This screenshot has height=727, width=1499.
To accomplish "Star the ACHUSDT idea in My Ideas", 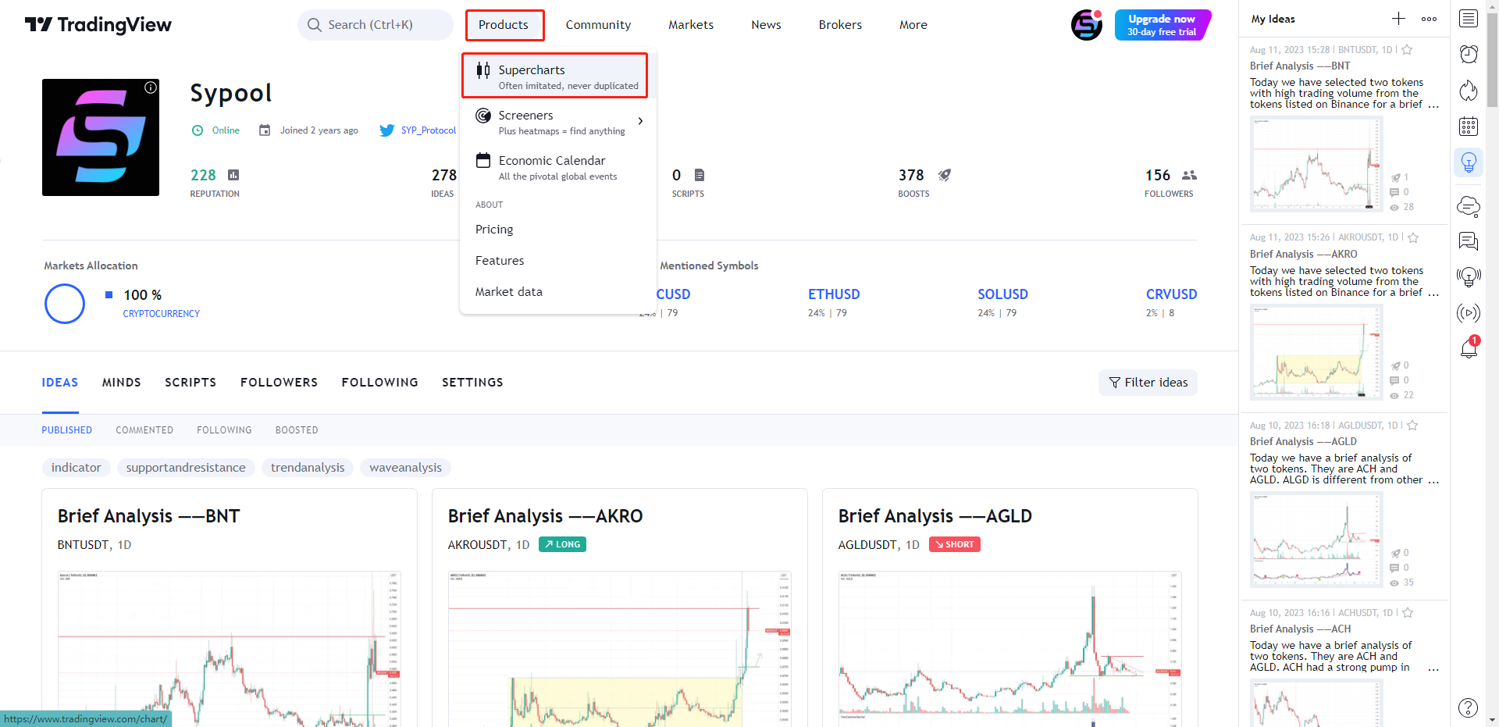I will (x=1408, y=613).
